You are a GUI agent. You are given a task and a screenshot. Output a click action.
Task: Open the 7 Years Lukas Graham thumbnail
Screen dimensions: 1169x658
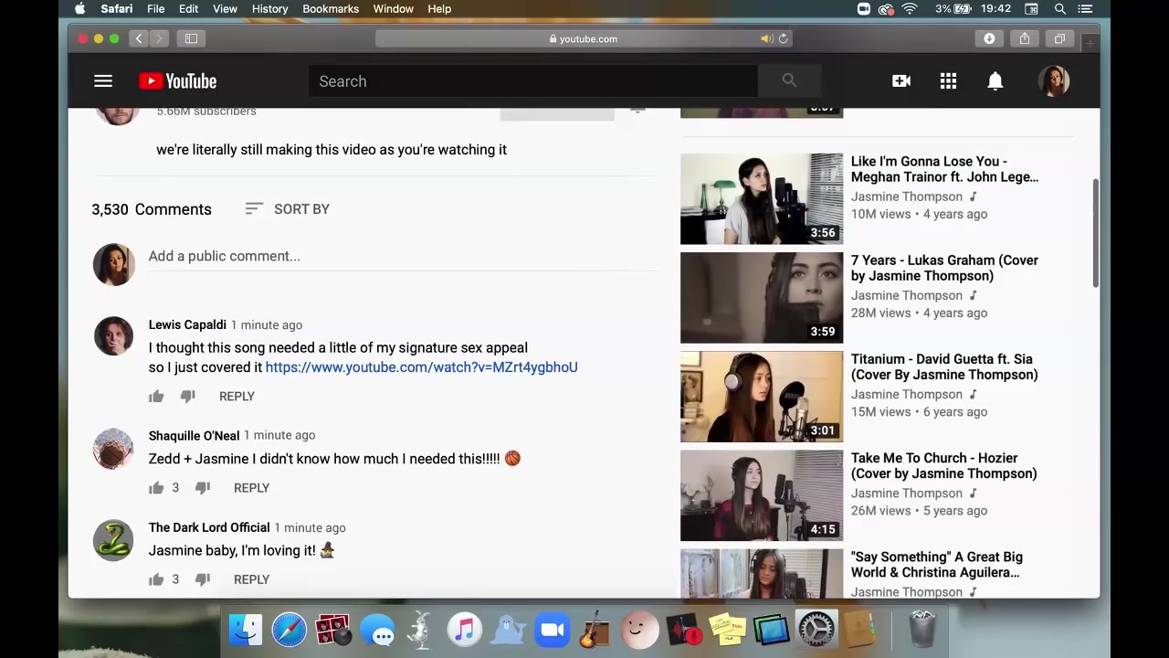click(762, 298)
